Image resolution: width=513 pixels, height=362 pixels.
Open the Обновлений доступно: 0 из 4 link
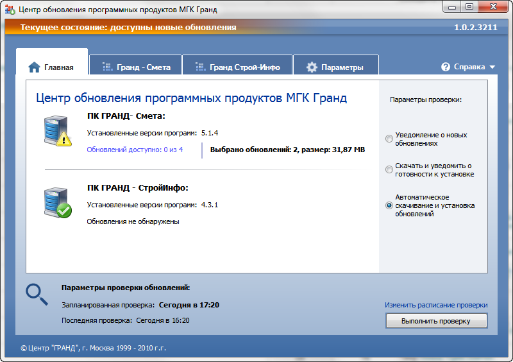[135, 150]
